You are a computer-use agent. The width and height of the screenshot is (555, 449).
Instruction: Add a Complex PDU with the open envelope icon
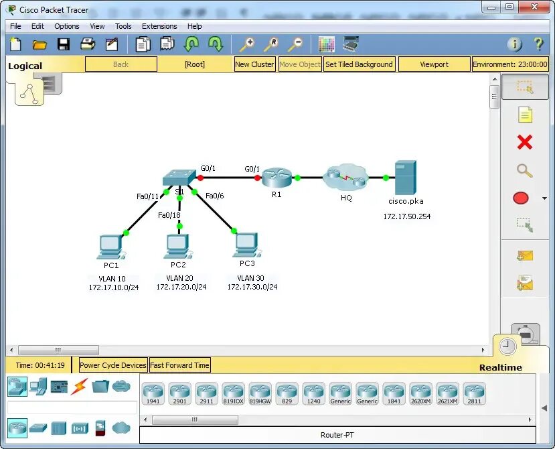tap(525, 282)
